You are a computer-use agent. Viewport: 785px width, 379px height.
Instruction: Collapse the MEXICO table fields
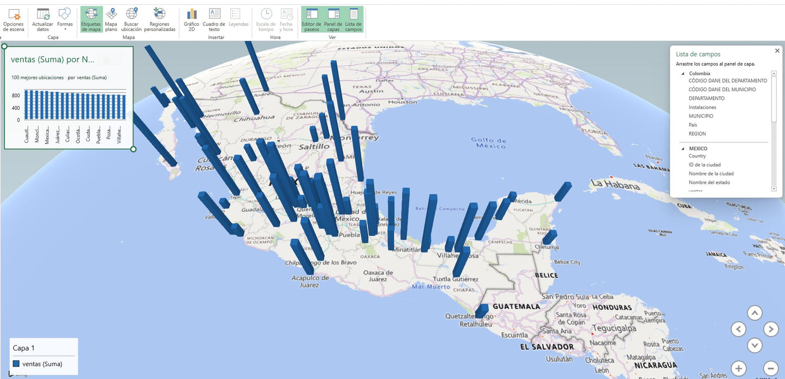pyautogui.click(x=683, y=148)
